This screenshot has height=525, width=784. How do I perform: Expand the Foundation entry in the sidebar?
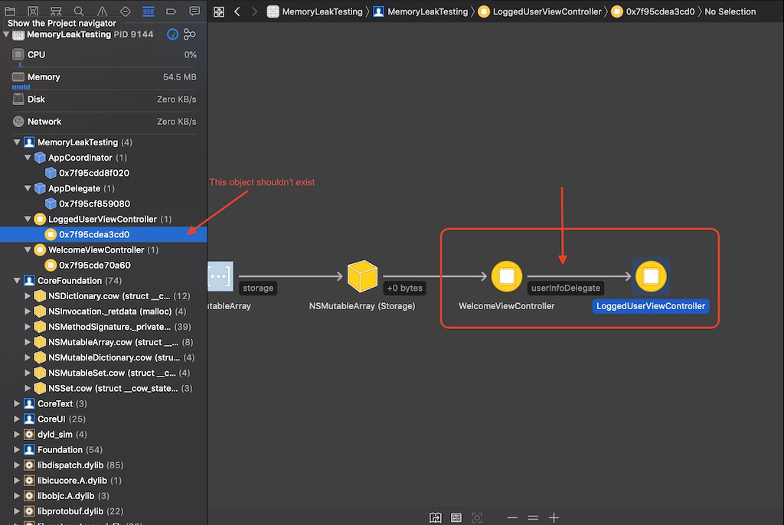(15, 449)
